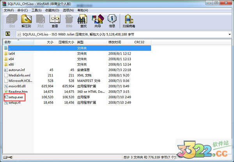
Task: Click the ISO archive icon in the address bar
Action: (x=19, y=34)
